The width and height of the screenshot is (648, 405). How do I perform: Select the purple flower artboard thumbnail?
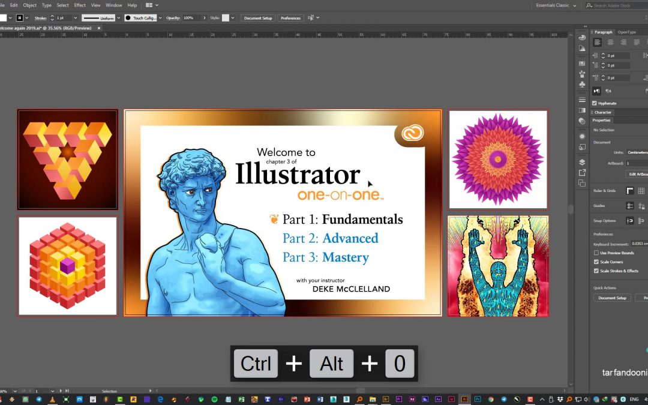pyautogui.click(x=498, y=159)
